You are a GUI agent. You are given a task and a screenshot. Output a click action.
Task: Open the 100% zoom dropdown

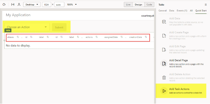(72, 5)
